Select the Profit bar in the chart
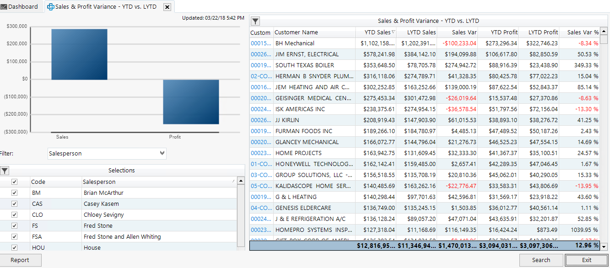This screenshot has height=268, width=610. (191, 101)
